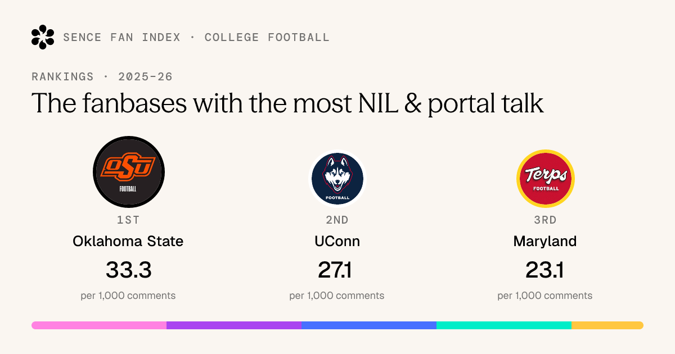Click the 3RD rank label
This screenshot has width=675, height=354.
tap(545, 220)
